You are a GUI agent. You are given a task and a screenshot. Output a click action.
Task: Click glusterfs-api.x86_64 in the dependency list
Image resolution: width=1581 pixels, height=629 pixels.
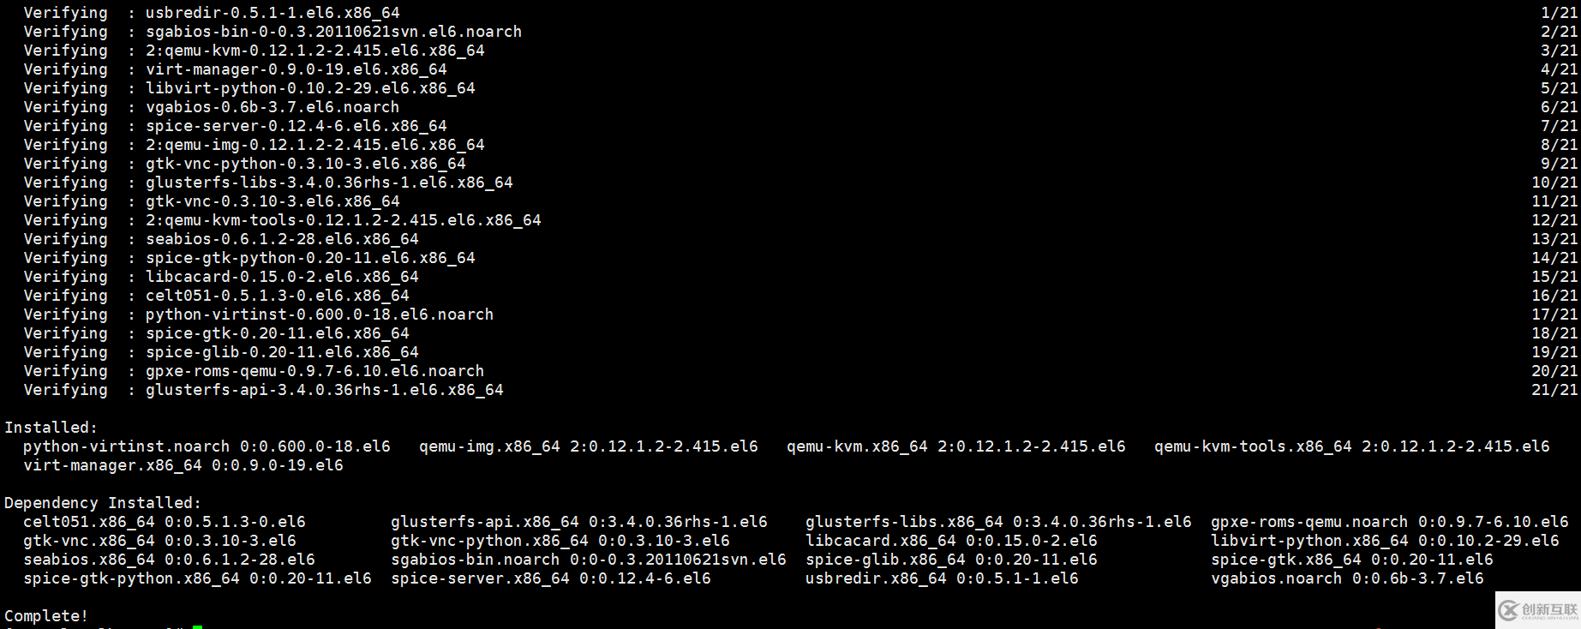point(485,522)
